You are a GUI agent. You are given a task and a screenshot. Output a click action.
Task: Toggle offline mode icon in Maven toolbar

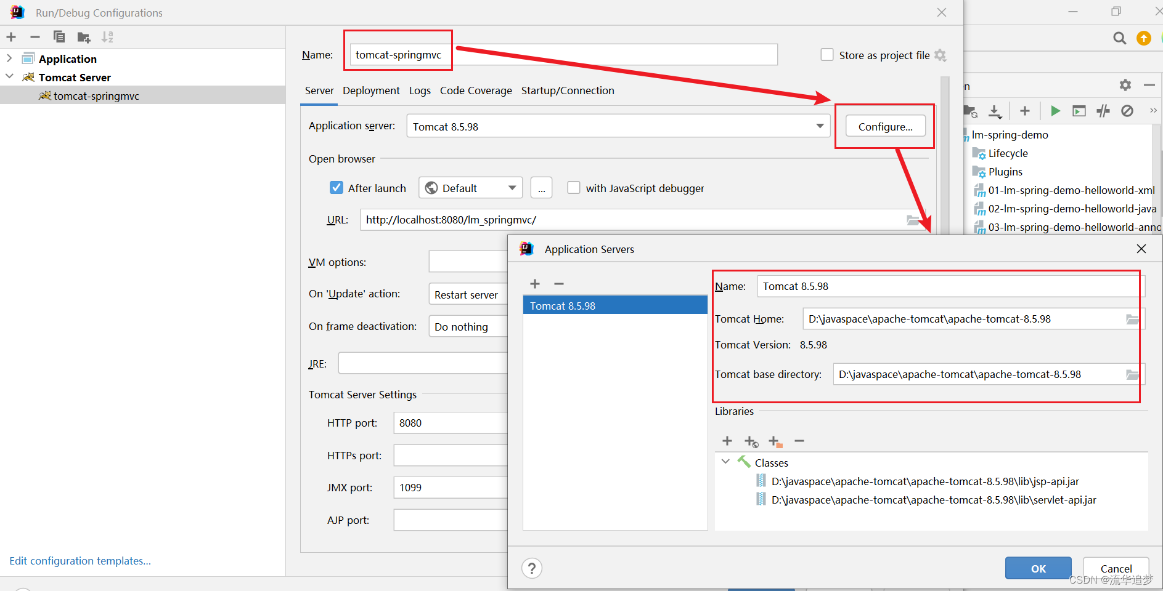[1103, 111]
